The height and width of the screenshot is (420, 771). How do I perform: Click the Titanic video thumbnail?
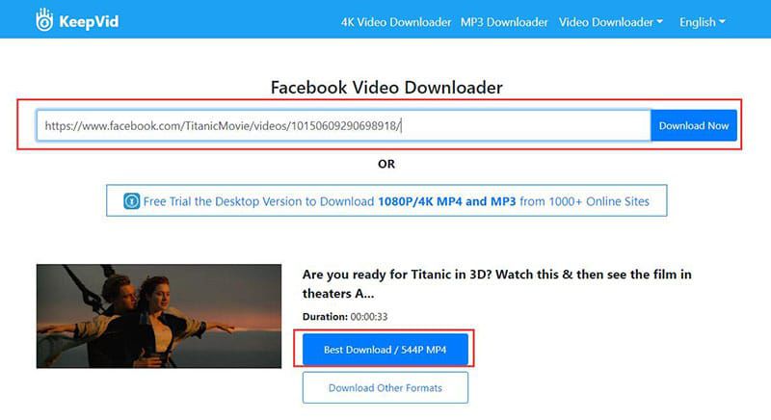[x=159, y=316]
